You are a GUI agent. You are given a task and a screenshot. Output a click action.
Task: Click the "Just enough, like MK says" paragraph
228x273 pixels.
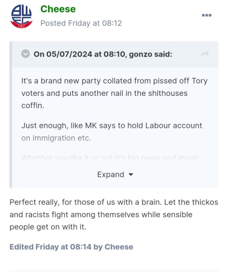112,126
